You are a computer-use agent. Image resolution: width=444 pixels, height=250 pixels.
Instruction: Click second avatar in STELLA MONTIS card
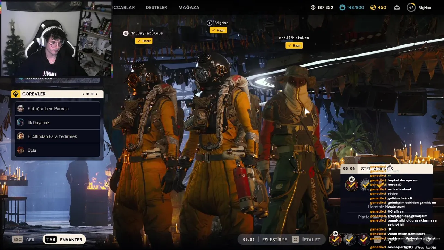pyautogui.click(x=366, y=185)
